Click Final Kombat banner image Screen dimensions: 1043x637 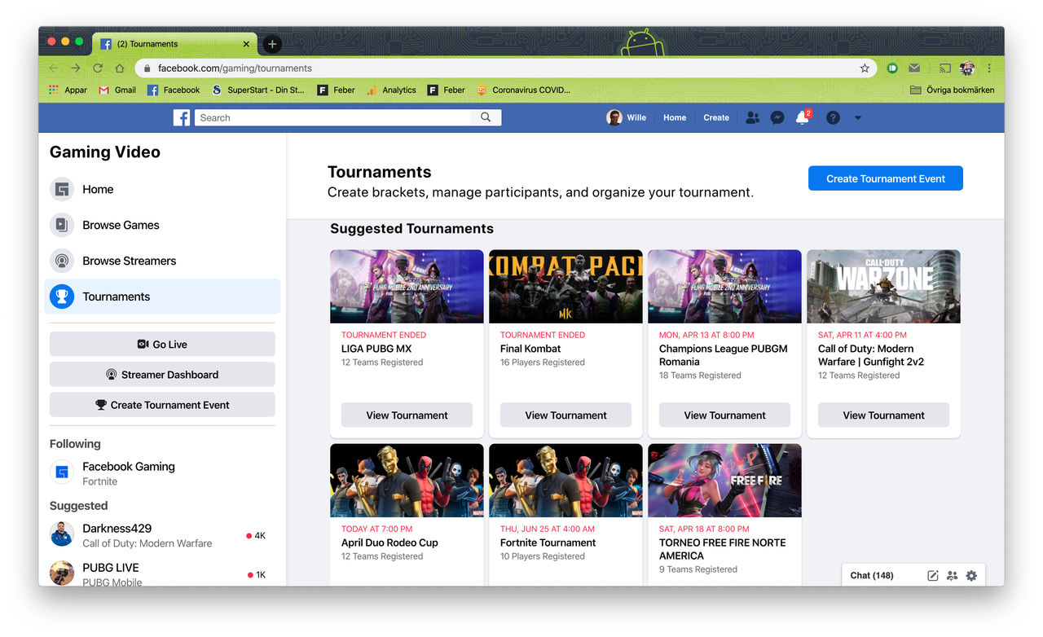pyautogui.click(x=566, y=287)
